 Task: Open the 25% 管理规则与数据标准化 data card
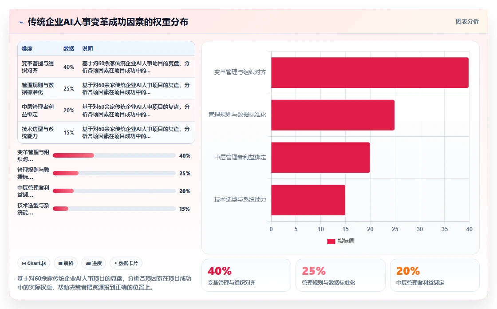pyautogui.click(x=340, y=275)
